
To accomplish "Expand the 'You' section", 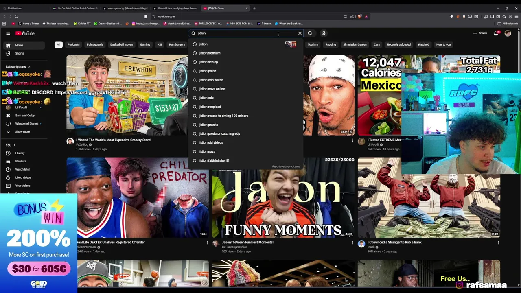I will tap(10, 145).
